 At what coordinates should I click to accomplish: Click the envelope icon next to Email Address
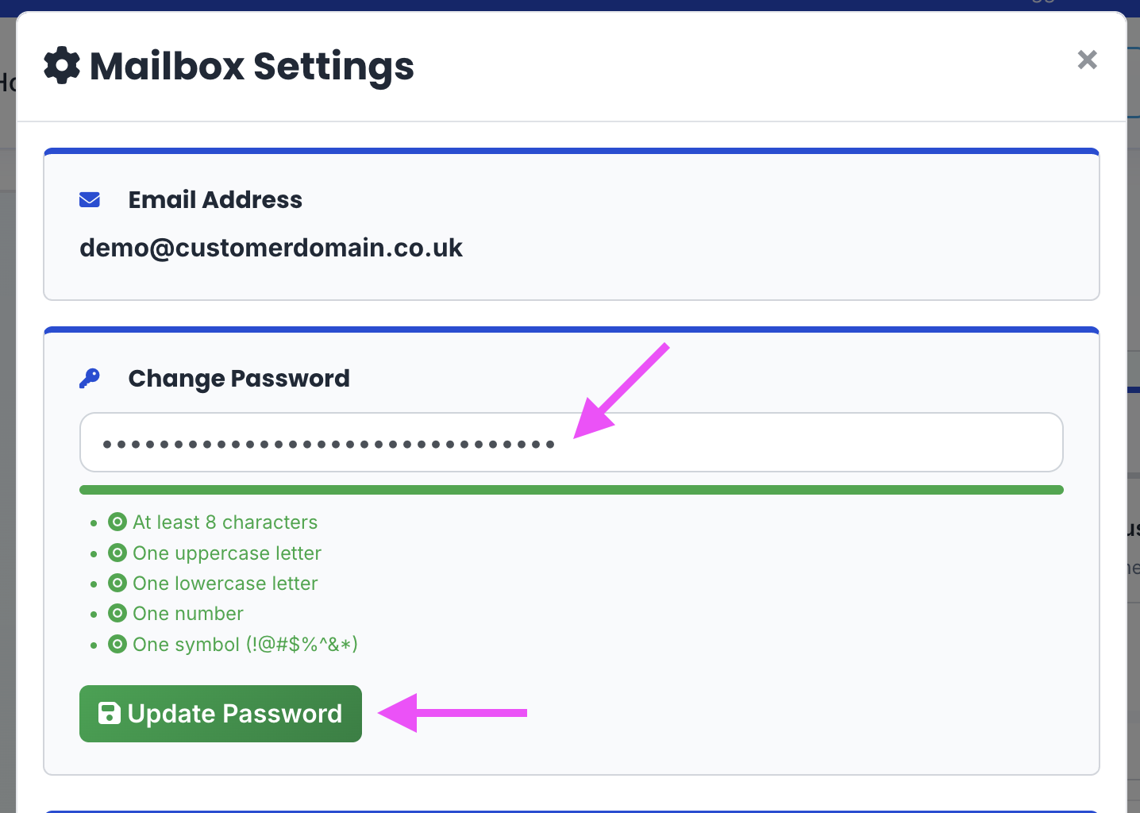pyautogui.click(x=90, y=199)
